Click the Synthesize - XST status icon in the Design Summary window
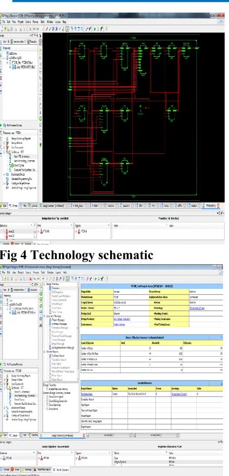The height and width of the screenshot is (476, 229). [10, 388]
